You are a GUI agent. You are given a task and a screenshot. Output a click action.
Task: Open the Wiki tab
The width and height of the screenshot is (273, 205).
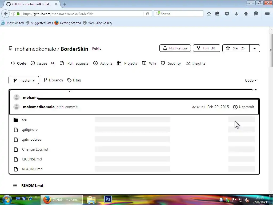tap(149, 63)
